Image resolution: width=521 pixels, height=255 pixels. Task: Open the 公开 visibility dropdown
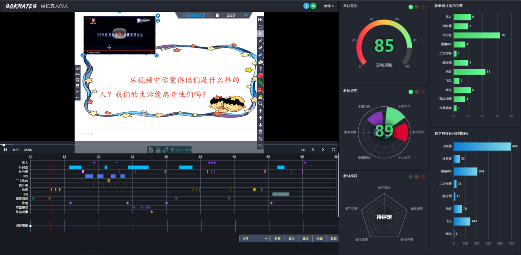pyautogui.click(x=254, y=238)
